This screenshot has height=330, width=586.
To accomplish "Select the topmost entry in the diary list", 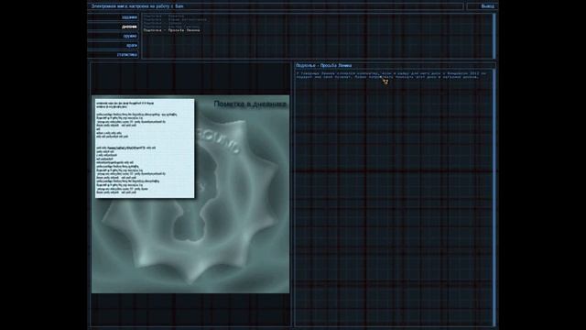I will click(x=164, y=16).
